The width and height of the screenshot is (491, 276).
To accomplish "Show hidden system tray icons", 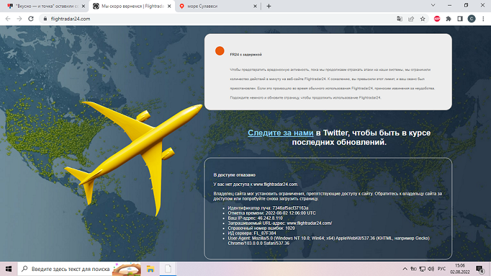I will coord(404,269).
